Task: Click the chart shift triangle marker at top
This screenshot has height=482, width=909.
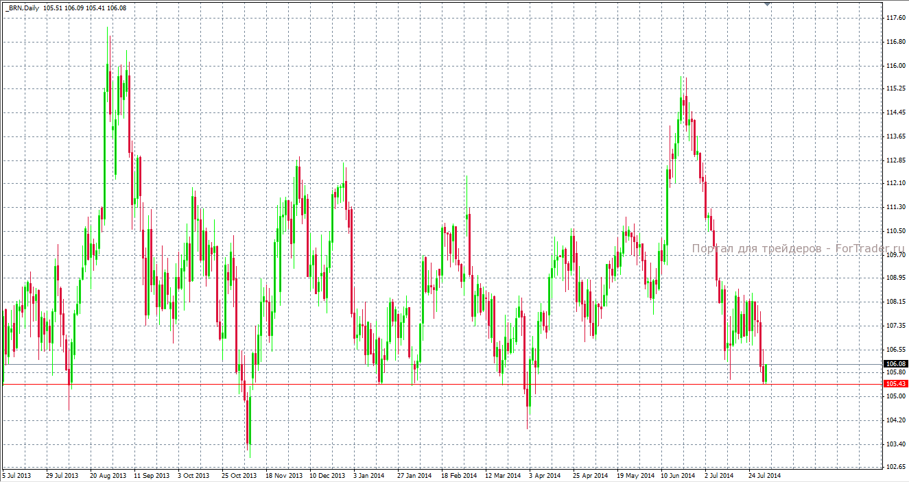Action: click(x=767, y=4)
